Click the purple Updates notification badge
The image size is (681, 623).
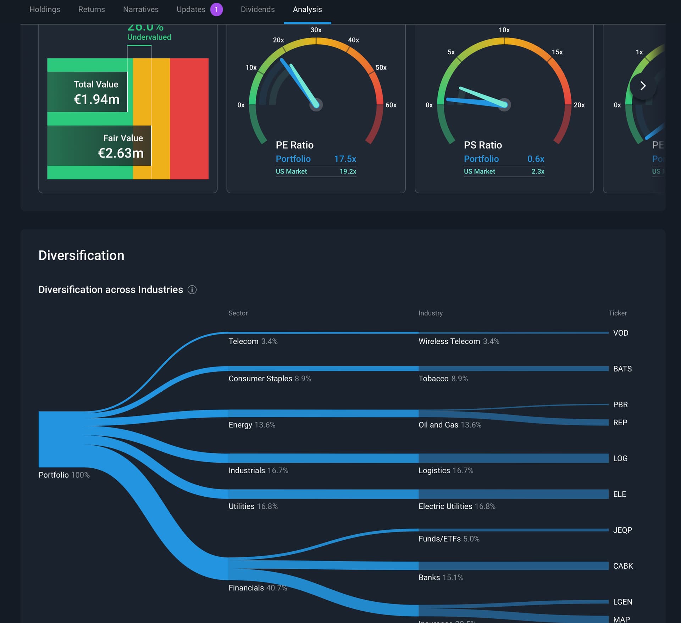coord(216,10)
